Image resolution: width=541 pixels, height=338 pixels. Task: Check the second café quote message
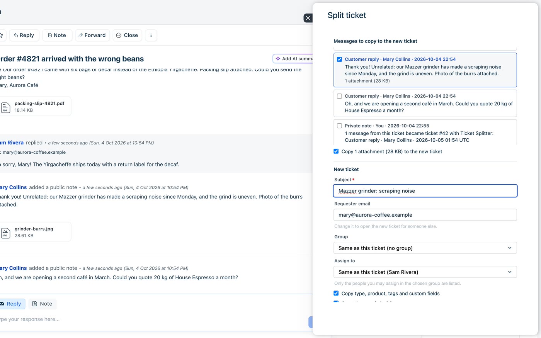coord(339,96)
